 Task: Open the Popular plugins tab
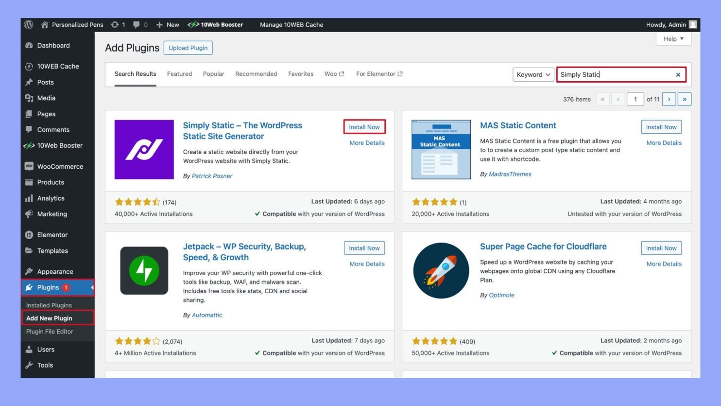tap(213, 73)
